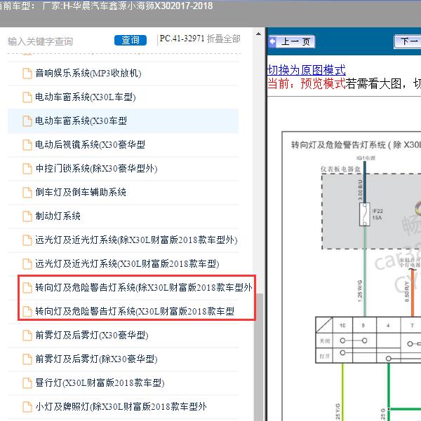The image size is (421, 421).
Task: Open 转向灯及危险警告灯系统(X30L财富版2018款车型 entry
Action: pyautogui.click(x=135, y=312)
